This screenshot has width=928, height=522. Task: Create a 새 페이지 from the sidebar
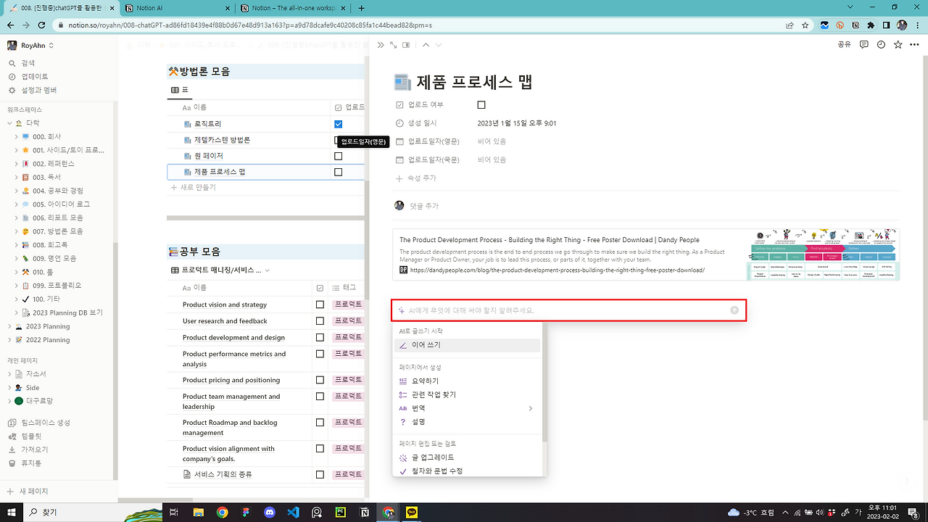28,491
